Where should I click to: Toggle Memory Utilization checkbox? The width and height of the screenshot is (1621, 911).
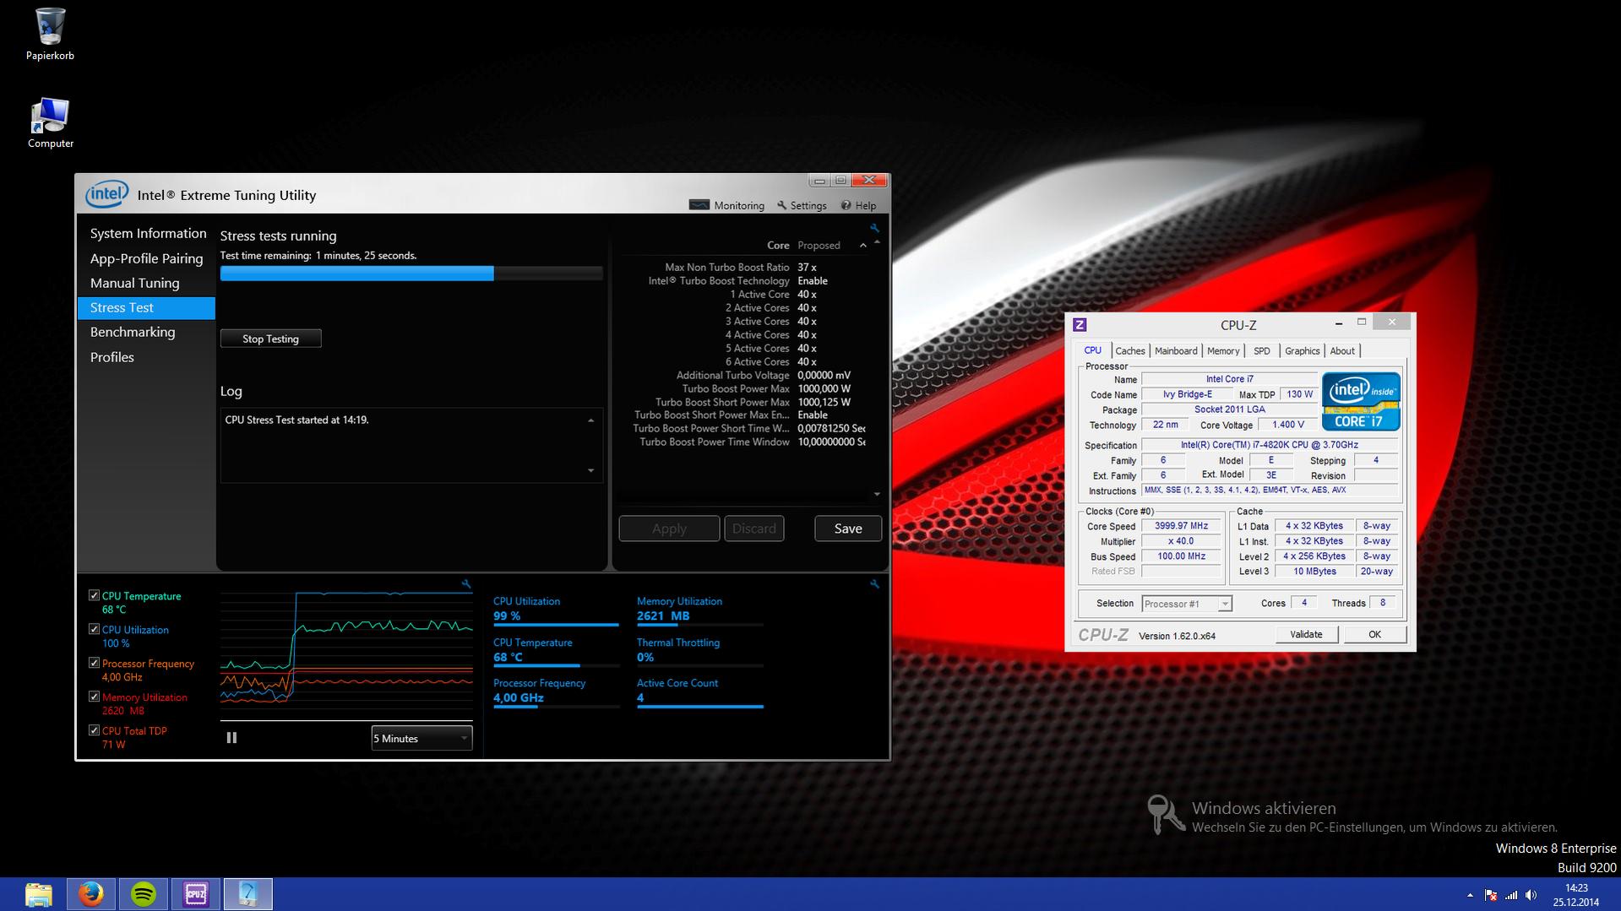click(94, 697)
